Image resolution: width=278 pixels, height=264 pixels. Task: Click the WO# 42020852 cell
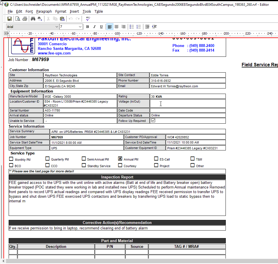coord(196,137)
